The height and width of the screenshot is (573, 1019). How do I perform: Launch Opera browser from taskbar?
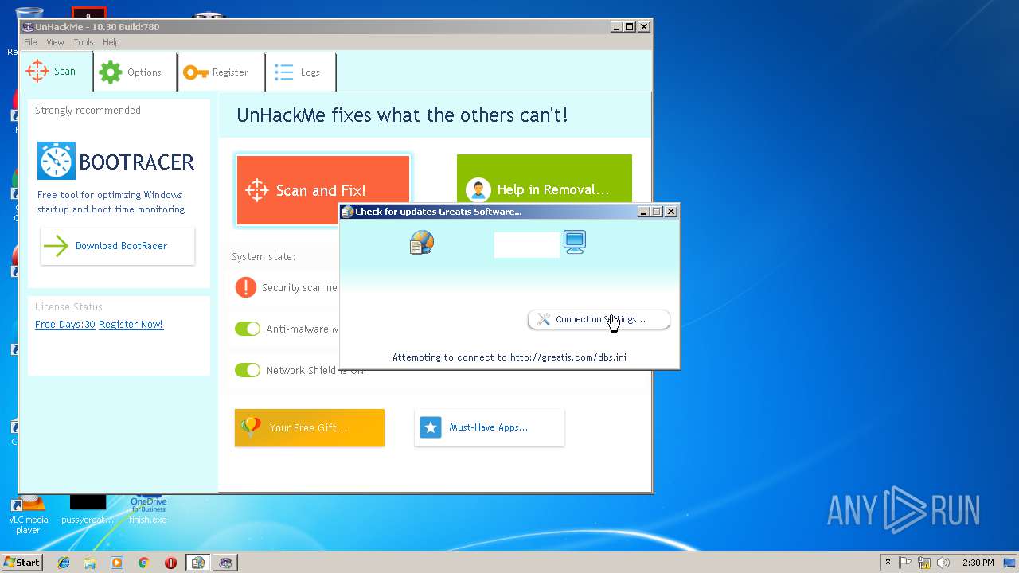point(170,563)
